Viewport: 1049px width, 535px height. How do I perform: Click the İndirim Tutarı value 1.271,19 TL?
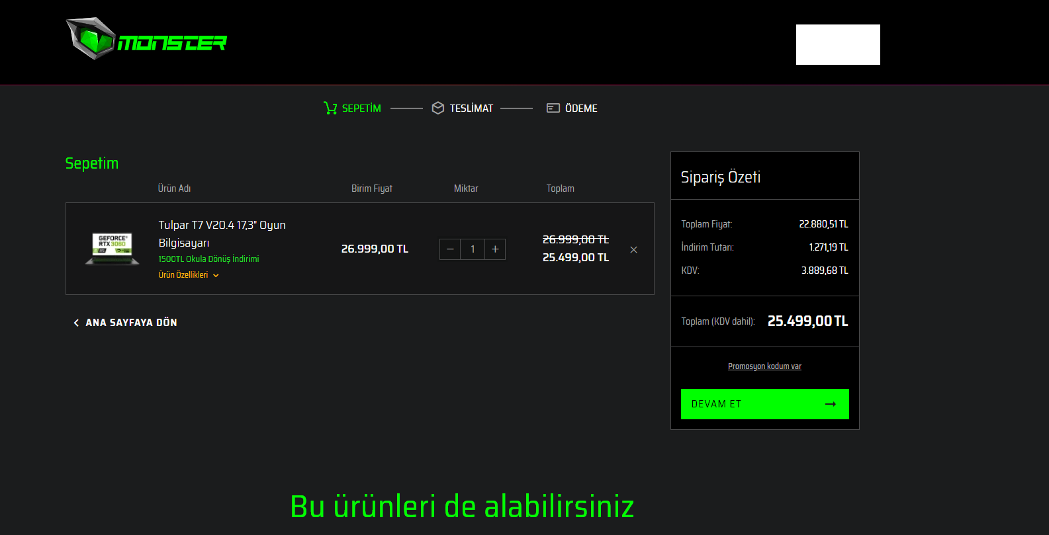click(829, 247)
